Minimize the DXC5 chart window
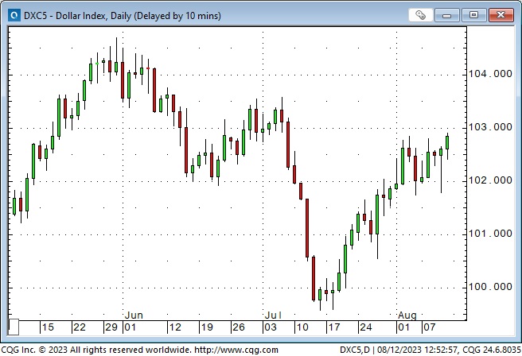This screenshot has width=522, height=356. (x=446, y=15)
